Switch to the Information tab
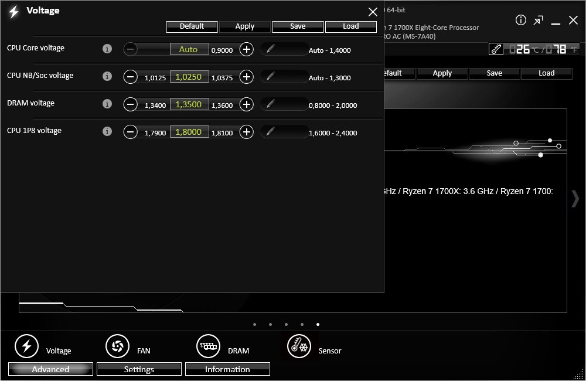 tap(227, 369)
